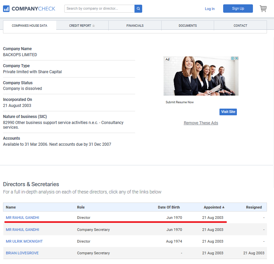Image resolution: width=274 pixels, height=264 pixels.
Task: Switch to the Financials tab
Action: click(x=135, y=26)
